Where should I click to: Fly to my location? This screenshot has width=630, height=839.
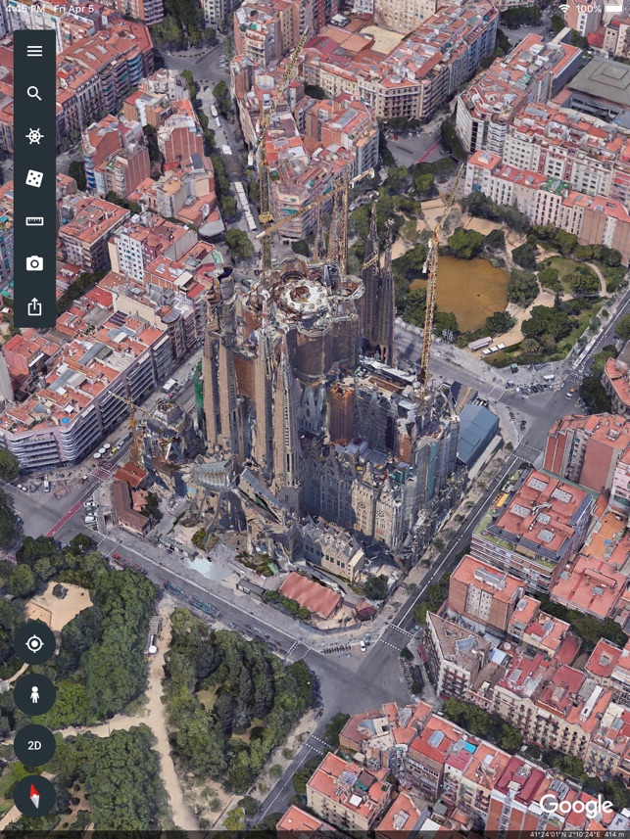[x=34, y=643]
